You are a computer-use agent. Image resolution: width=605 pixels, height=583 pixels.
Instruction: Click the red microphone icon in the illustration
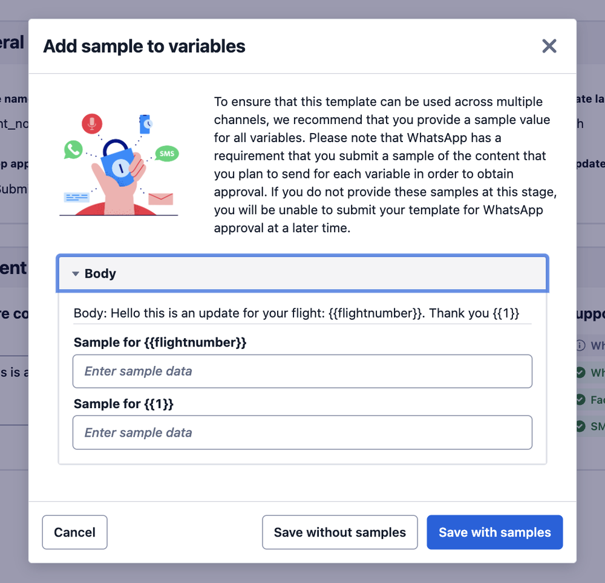(91, 122)
